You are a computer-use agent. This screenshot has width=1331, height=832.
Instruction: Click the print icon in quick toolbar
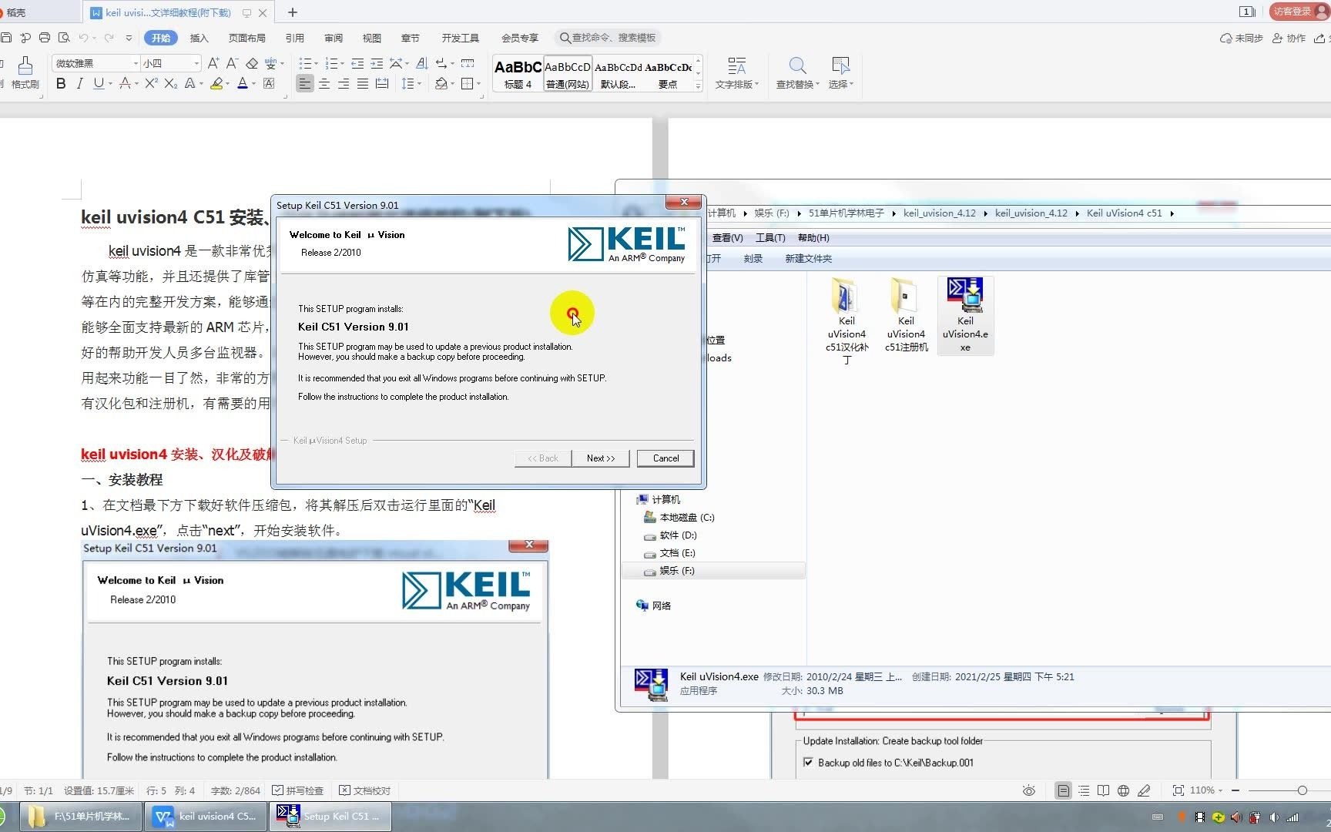[45, 38]
